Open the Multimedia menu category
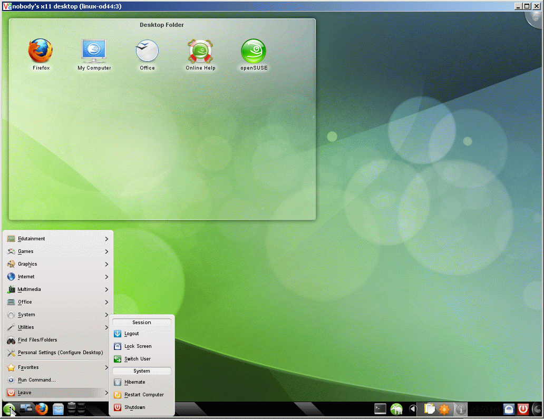Viewport: 544px width, 419px height. click(58, 289)
